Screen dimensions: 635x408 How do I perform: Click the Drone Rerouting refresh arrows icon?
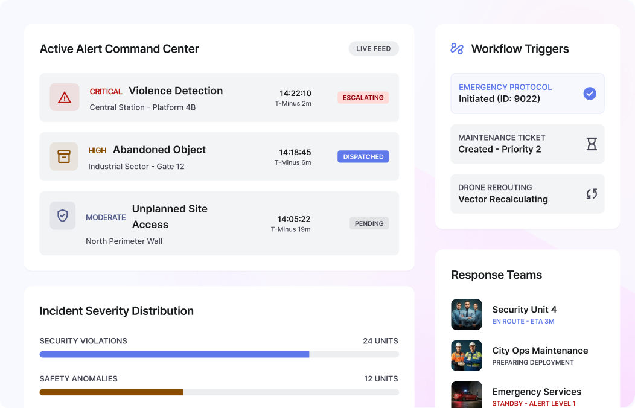tap(590, 193)
